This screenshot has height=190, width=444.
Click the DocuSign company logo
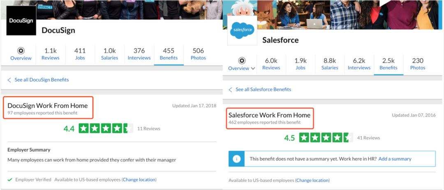click(x=21, y=20)
